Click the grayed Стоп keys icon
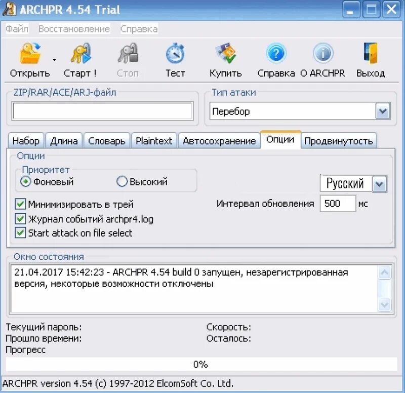Image resolution: width=405 pixels, height=393 pixels. pyautogui.click(x=128, y=54)
